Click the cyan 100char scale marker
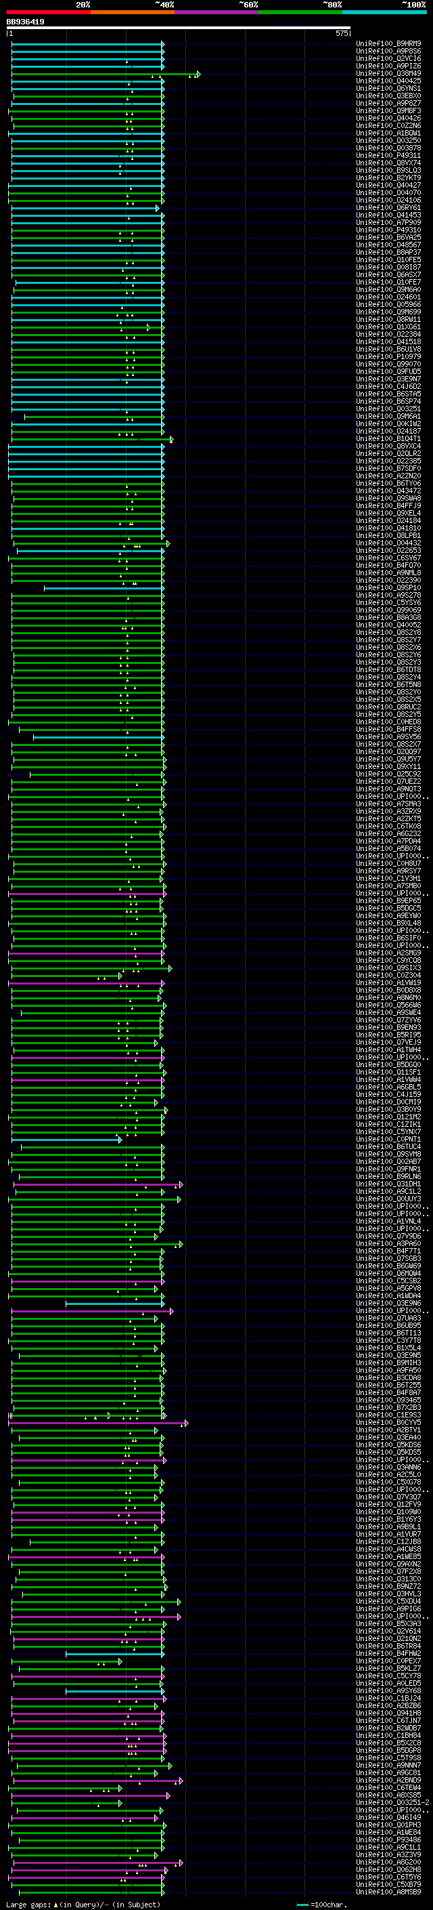 point(301,1904)
